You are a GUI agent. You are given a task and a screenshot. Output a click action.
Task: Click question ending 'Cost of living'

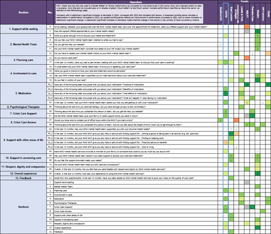(x=136, y=147)
